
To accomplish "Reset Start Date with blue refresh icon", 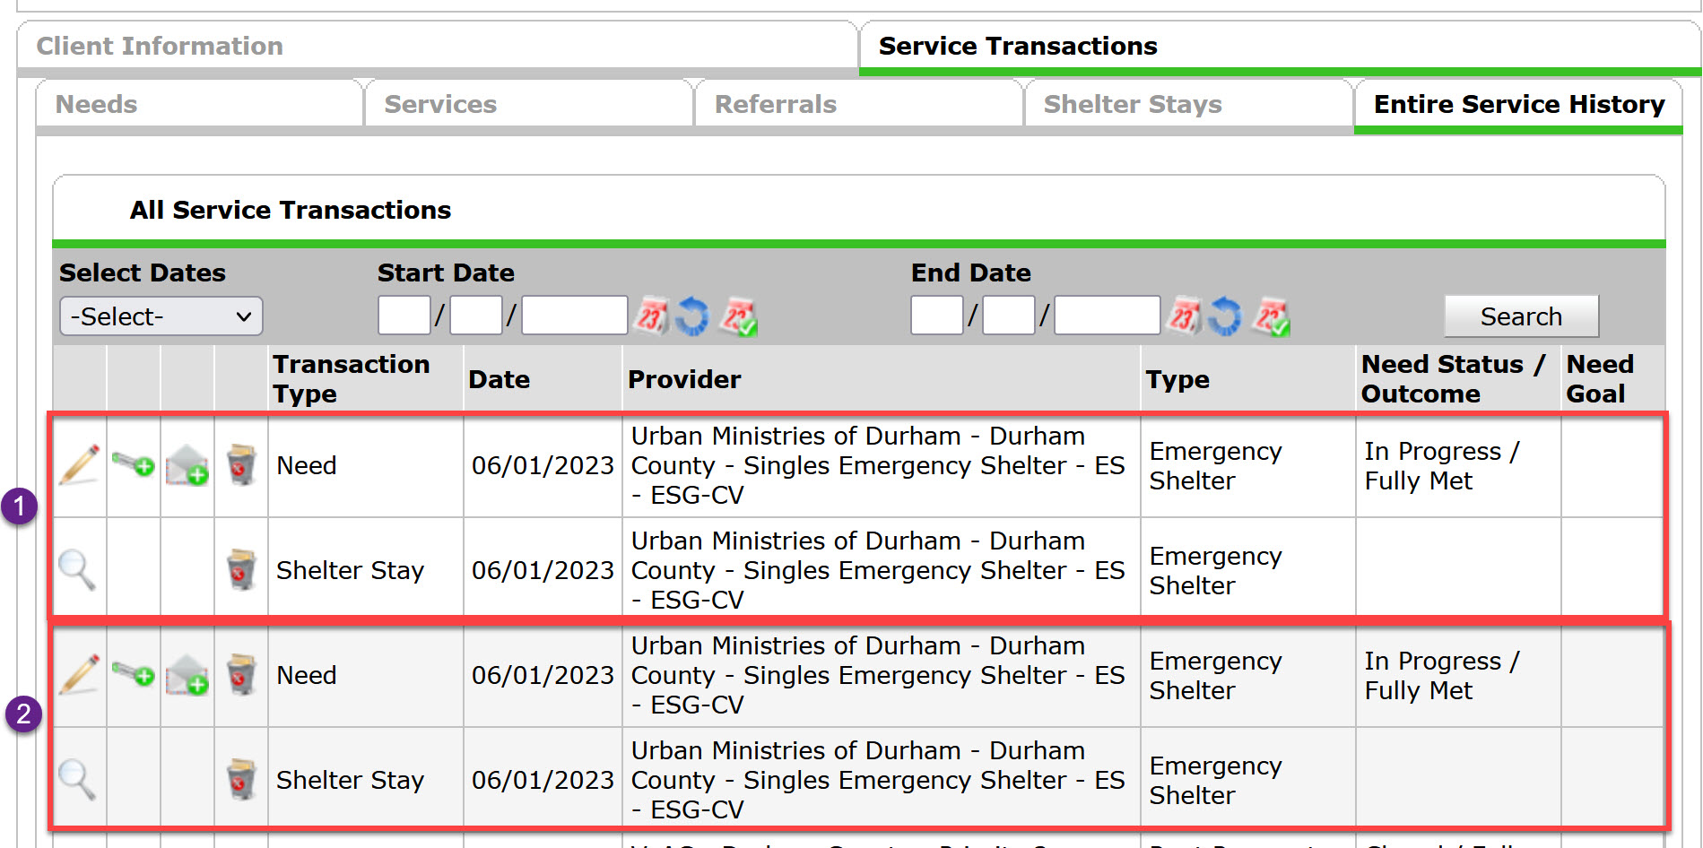I will coord(692,316).
